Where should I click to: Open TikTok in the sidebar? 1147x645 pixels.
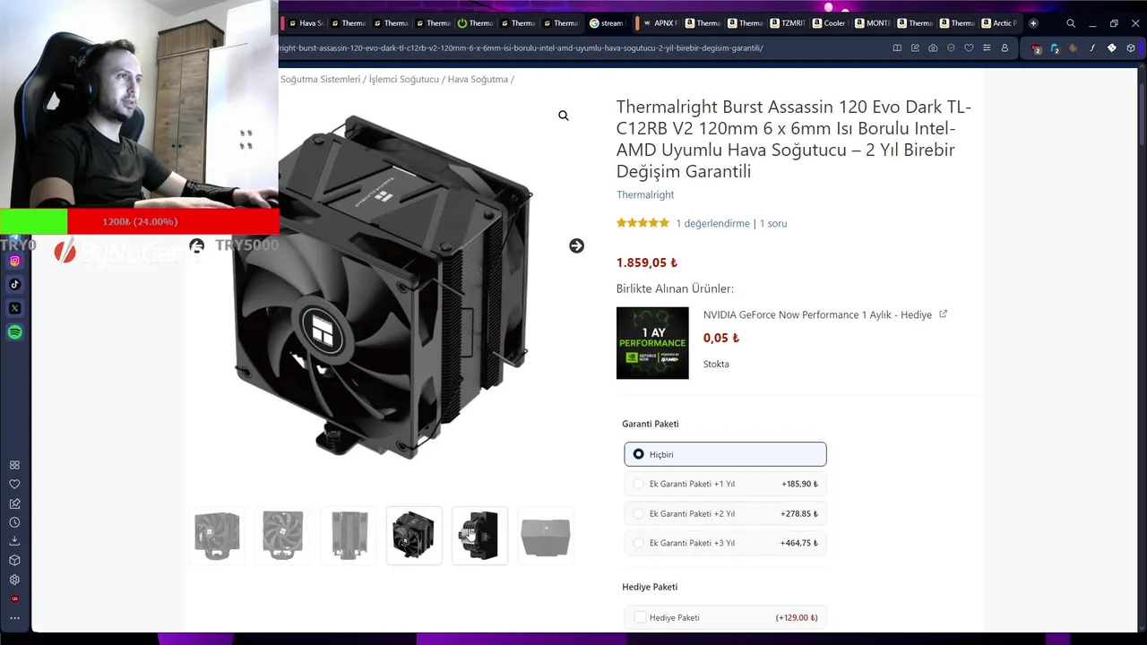tap(14, 284)
